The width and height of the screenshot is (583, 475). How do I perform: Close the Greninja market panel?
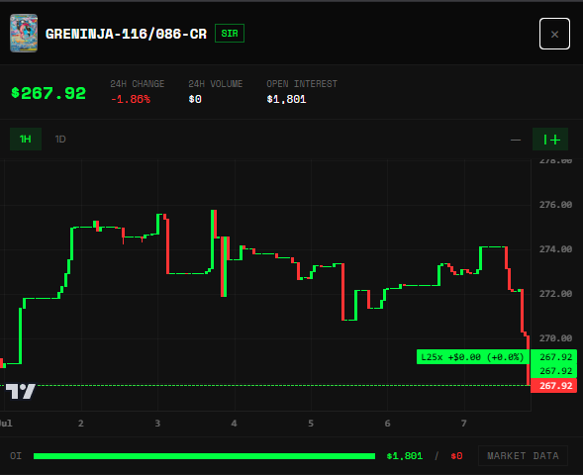(554, 34)
